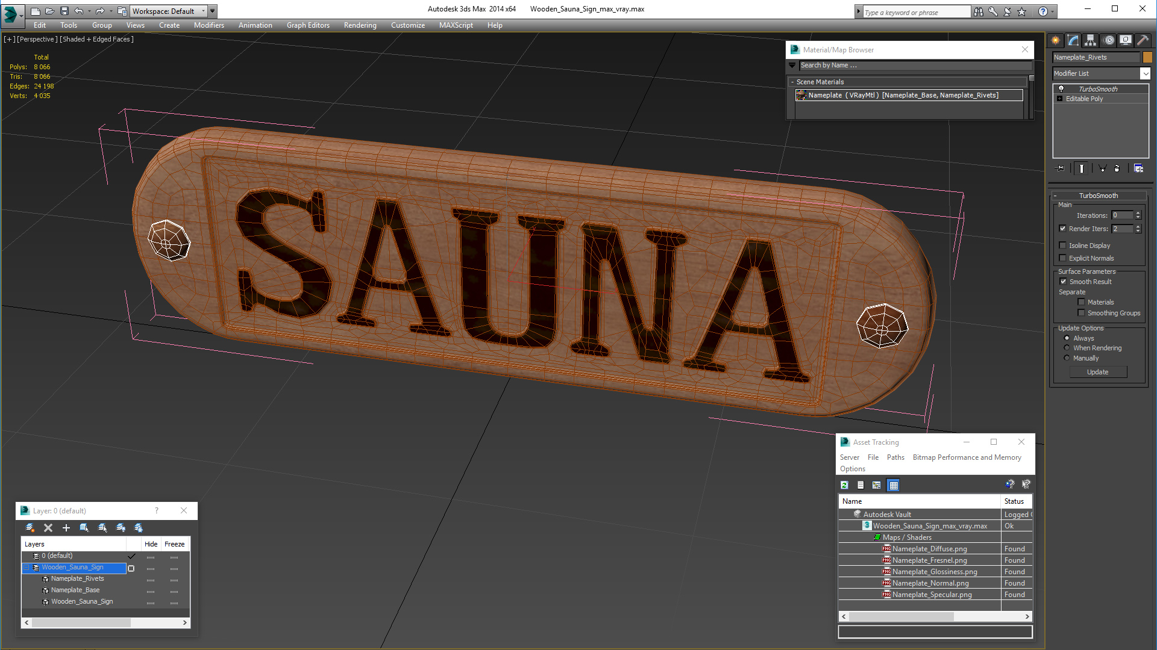Collapse Wooden_Sauna_Sign layer tree node
The width and height of the screenshot is (1157, 650).
point(27,568)
